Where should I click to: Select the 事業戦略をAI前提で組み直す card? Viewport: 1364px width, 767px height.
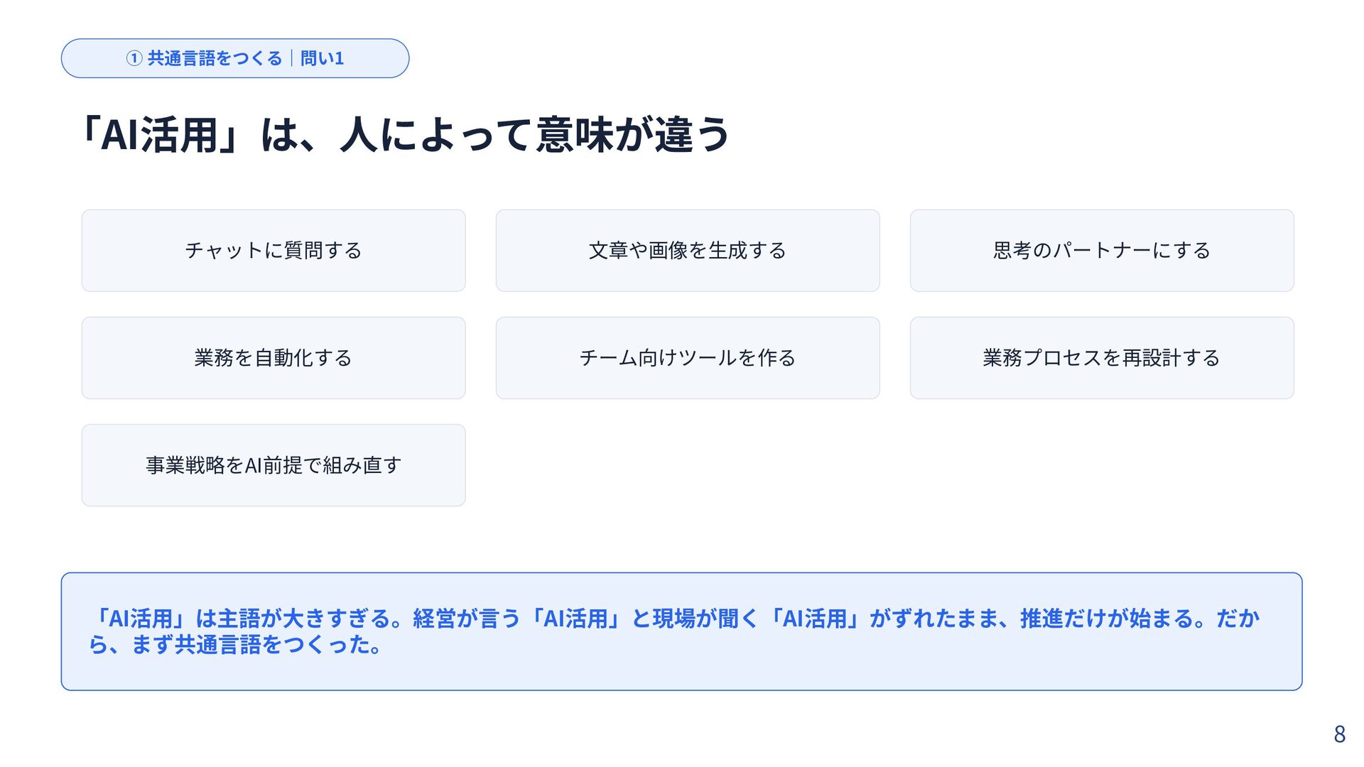[x=274, y=465]
